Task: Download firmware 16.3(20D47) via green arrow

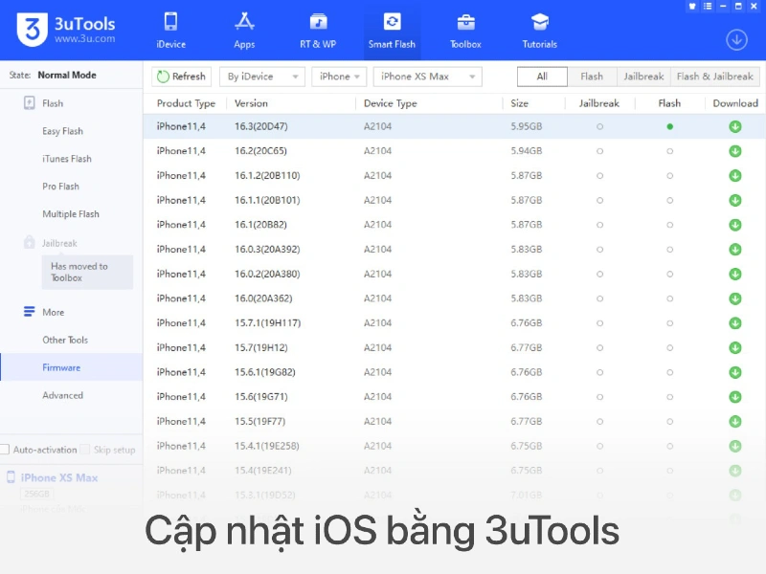Action: point(735,126)
